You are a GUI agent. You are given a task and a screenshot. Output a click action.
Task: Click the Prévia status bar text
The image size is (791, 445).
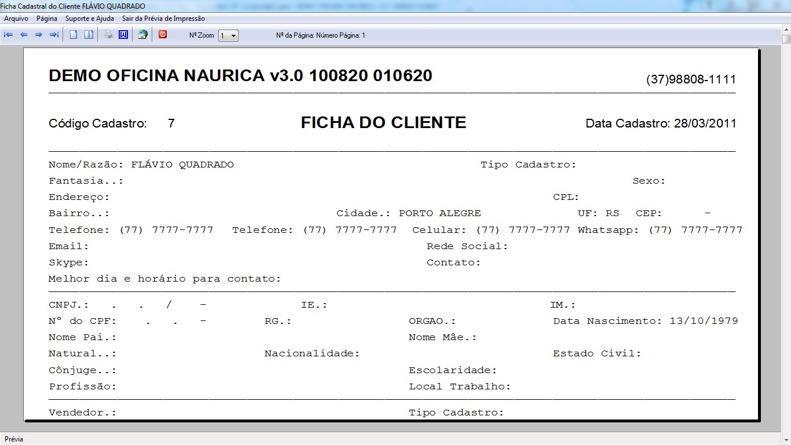point(14,439)
